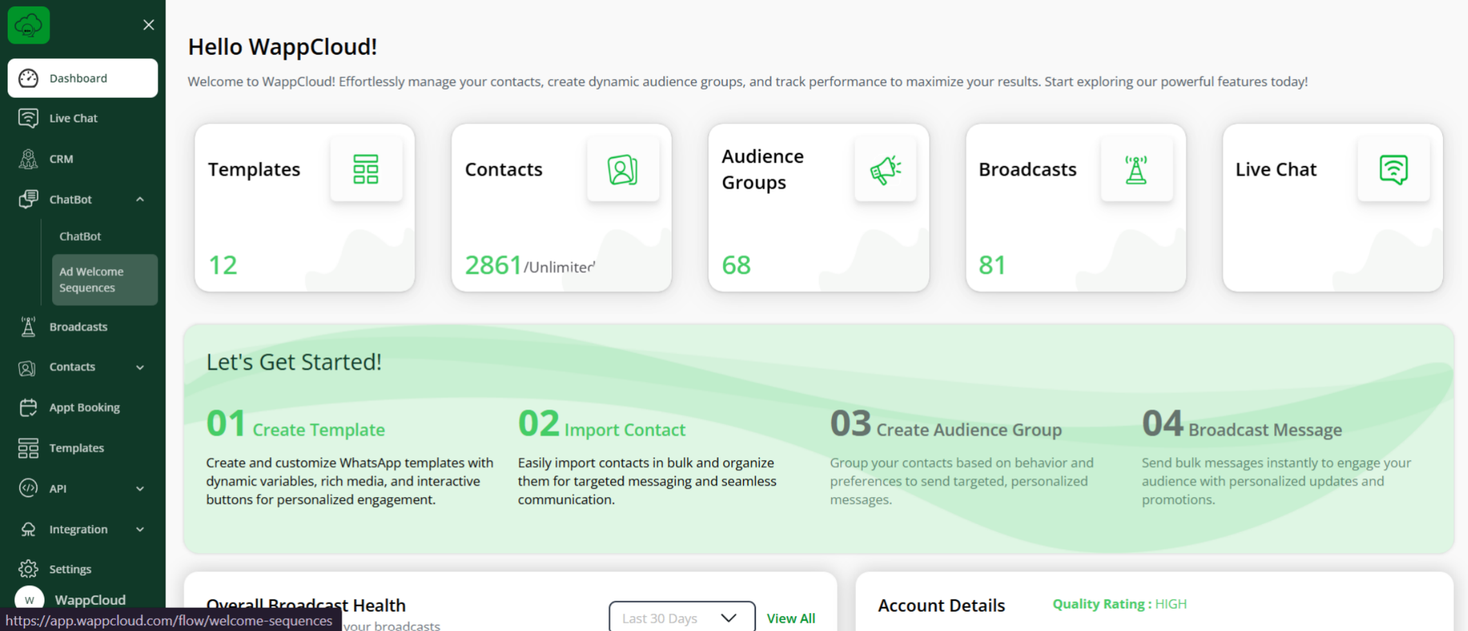Open the Live Chat summary card
Screen dimensions: 1468x631
[x=1333, y=207]
